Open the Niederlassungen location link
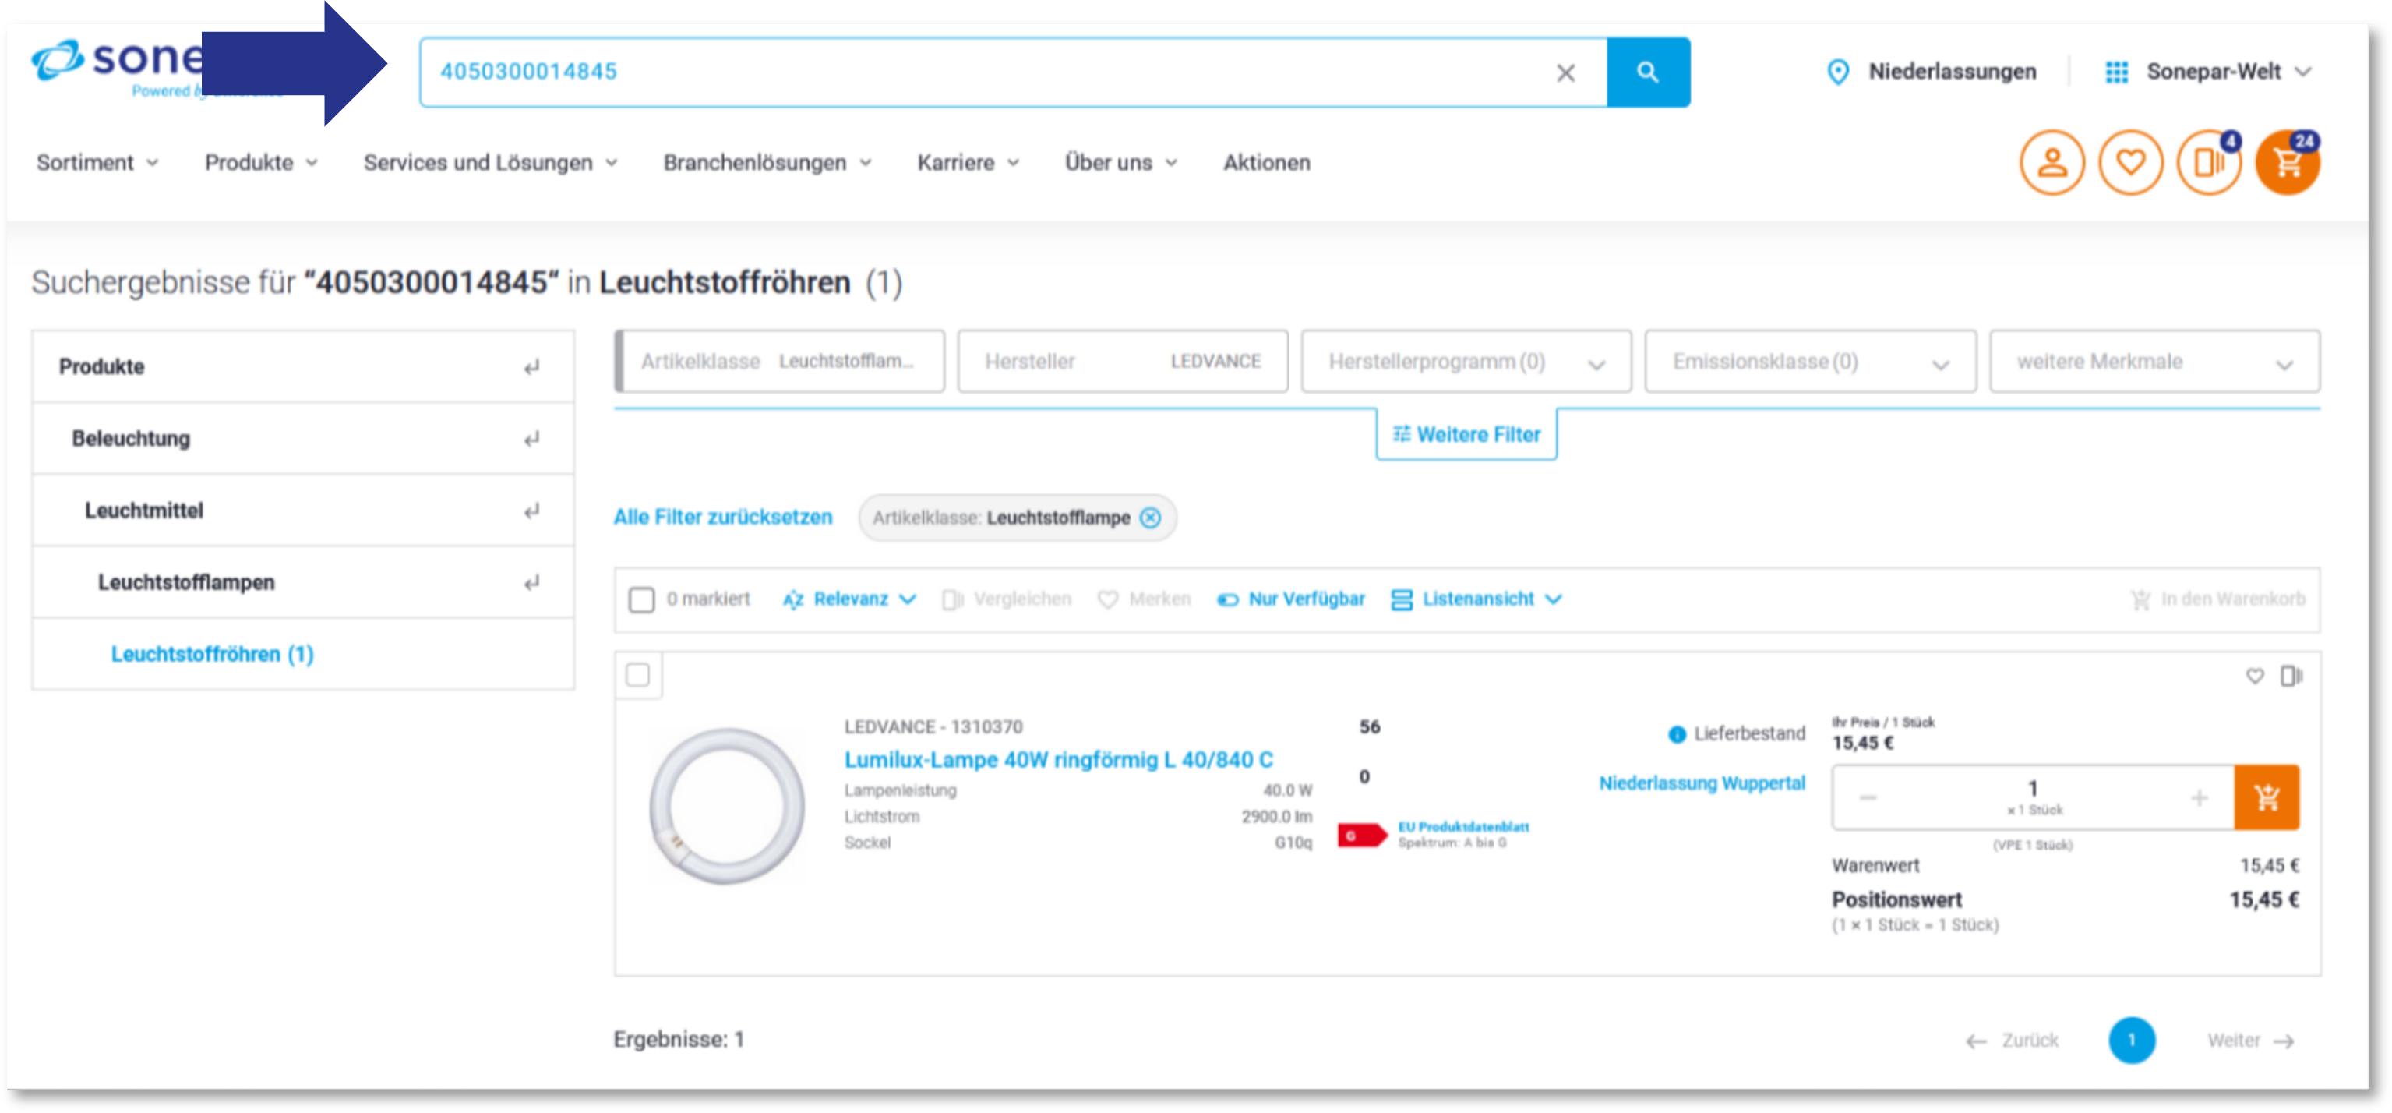 1952,72
